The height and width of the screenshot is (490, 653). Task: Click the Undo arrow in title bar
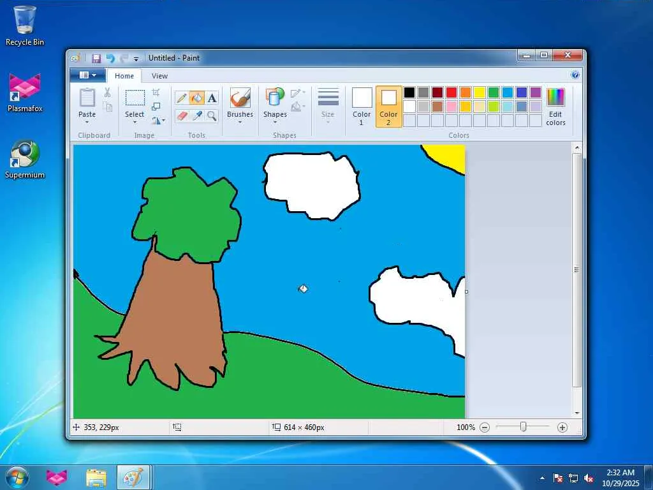[x=110, y=58]
